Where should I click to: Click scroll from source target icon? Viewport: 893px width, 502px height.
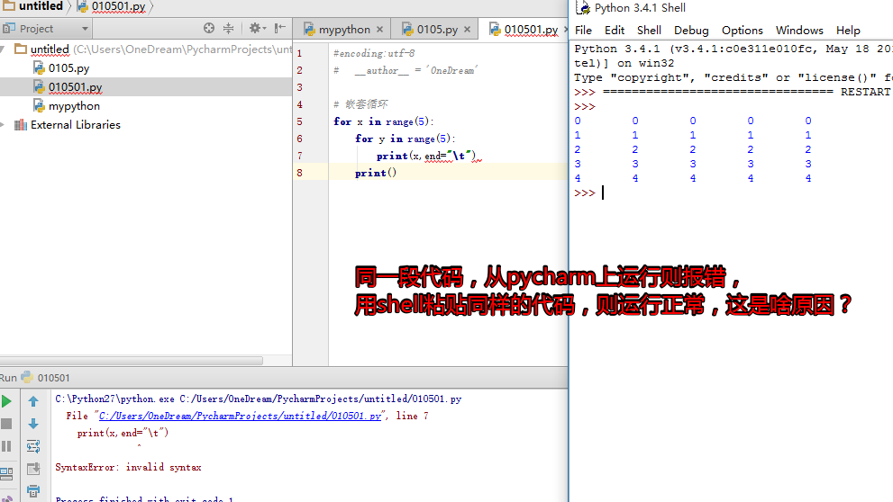click(209, 29)
